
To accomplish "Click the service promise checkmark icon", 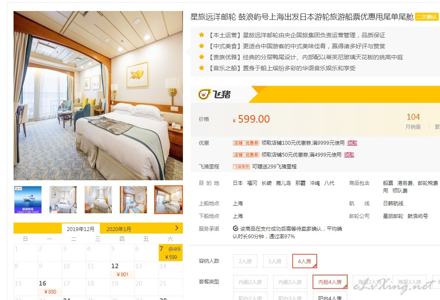I will pyautogui.click(x=235, y=228).
